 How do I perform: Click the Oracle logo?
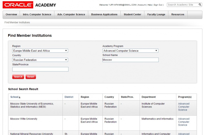pos(18,5)
